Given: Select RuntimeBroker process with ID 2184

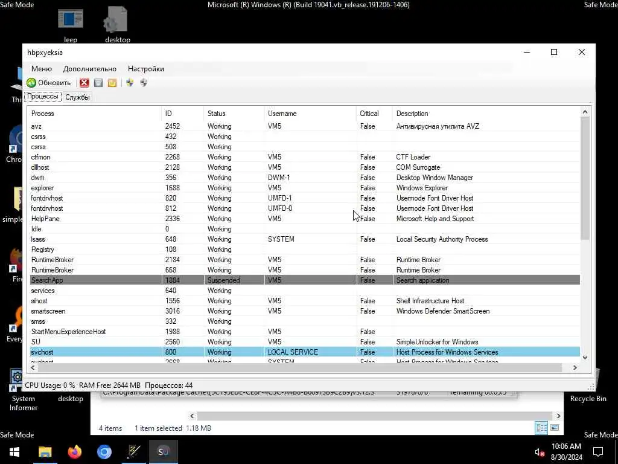Looking at the screenshot, I should coord(305,260).
